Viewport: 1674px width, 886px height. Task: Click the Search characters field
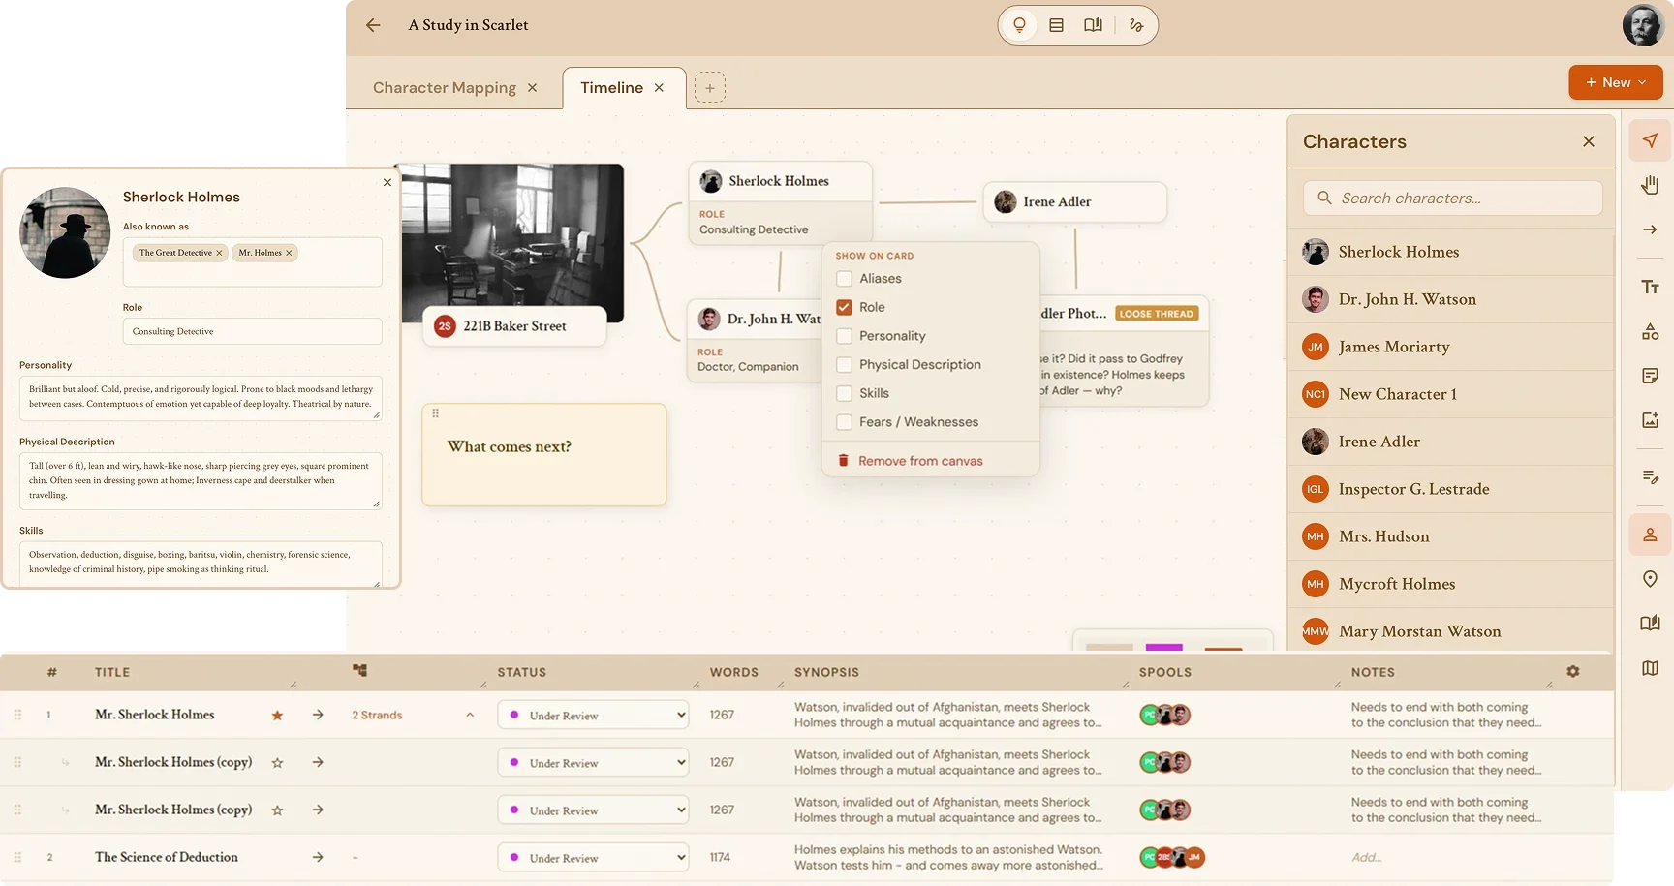tap(1452, 199)
